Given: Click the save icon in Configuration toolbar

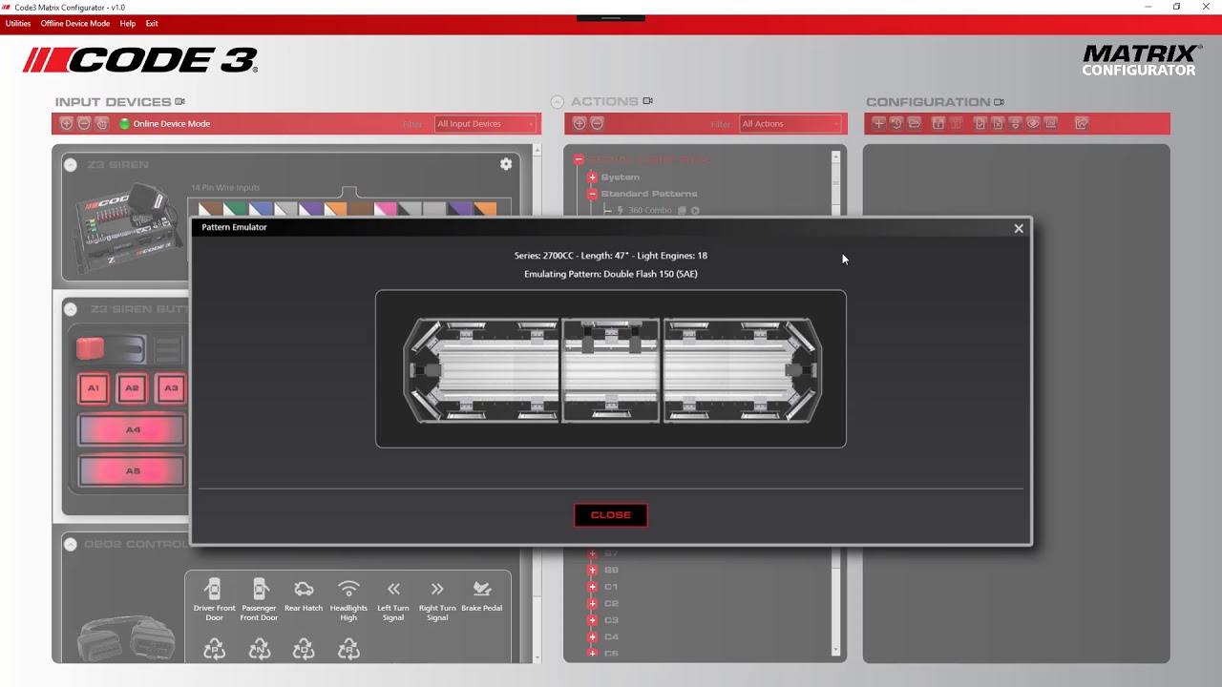Looking at the screenshot, I should (938, 123).
